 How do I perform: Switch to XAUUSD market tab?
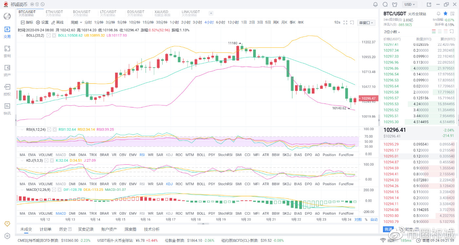pyautogui.click(x=162, y=13)
